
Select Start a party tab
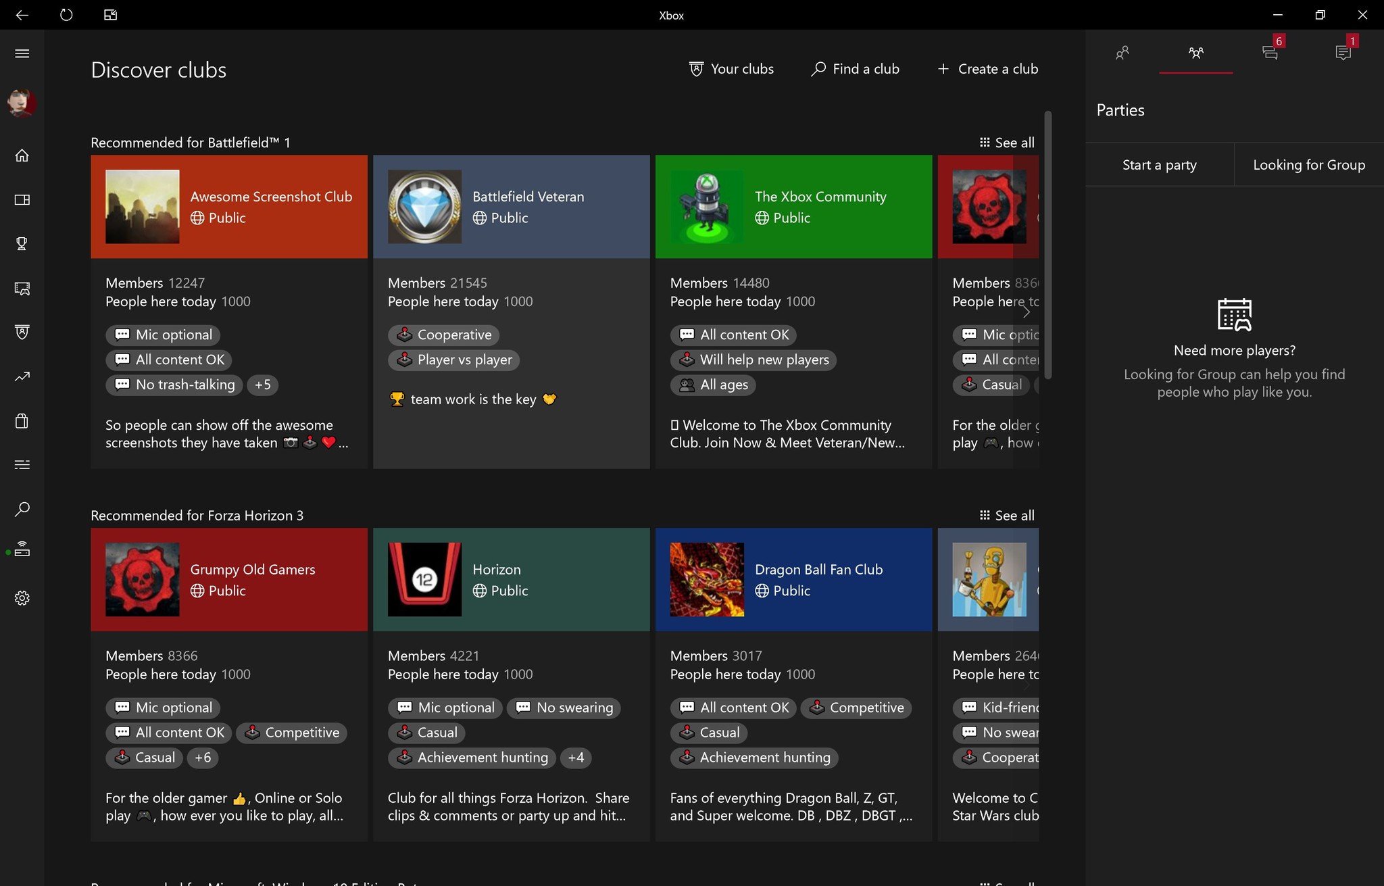pos(1159,164)
